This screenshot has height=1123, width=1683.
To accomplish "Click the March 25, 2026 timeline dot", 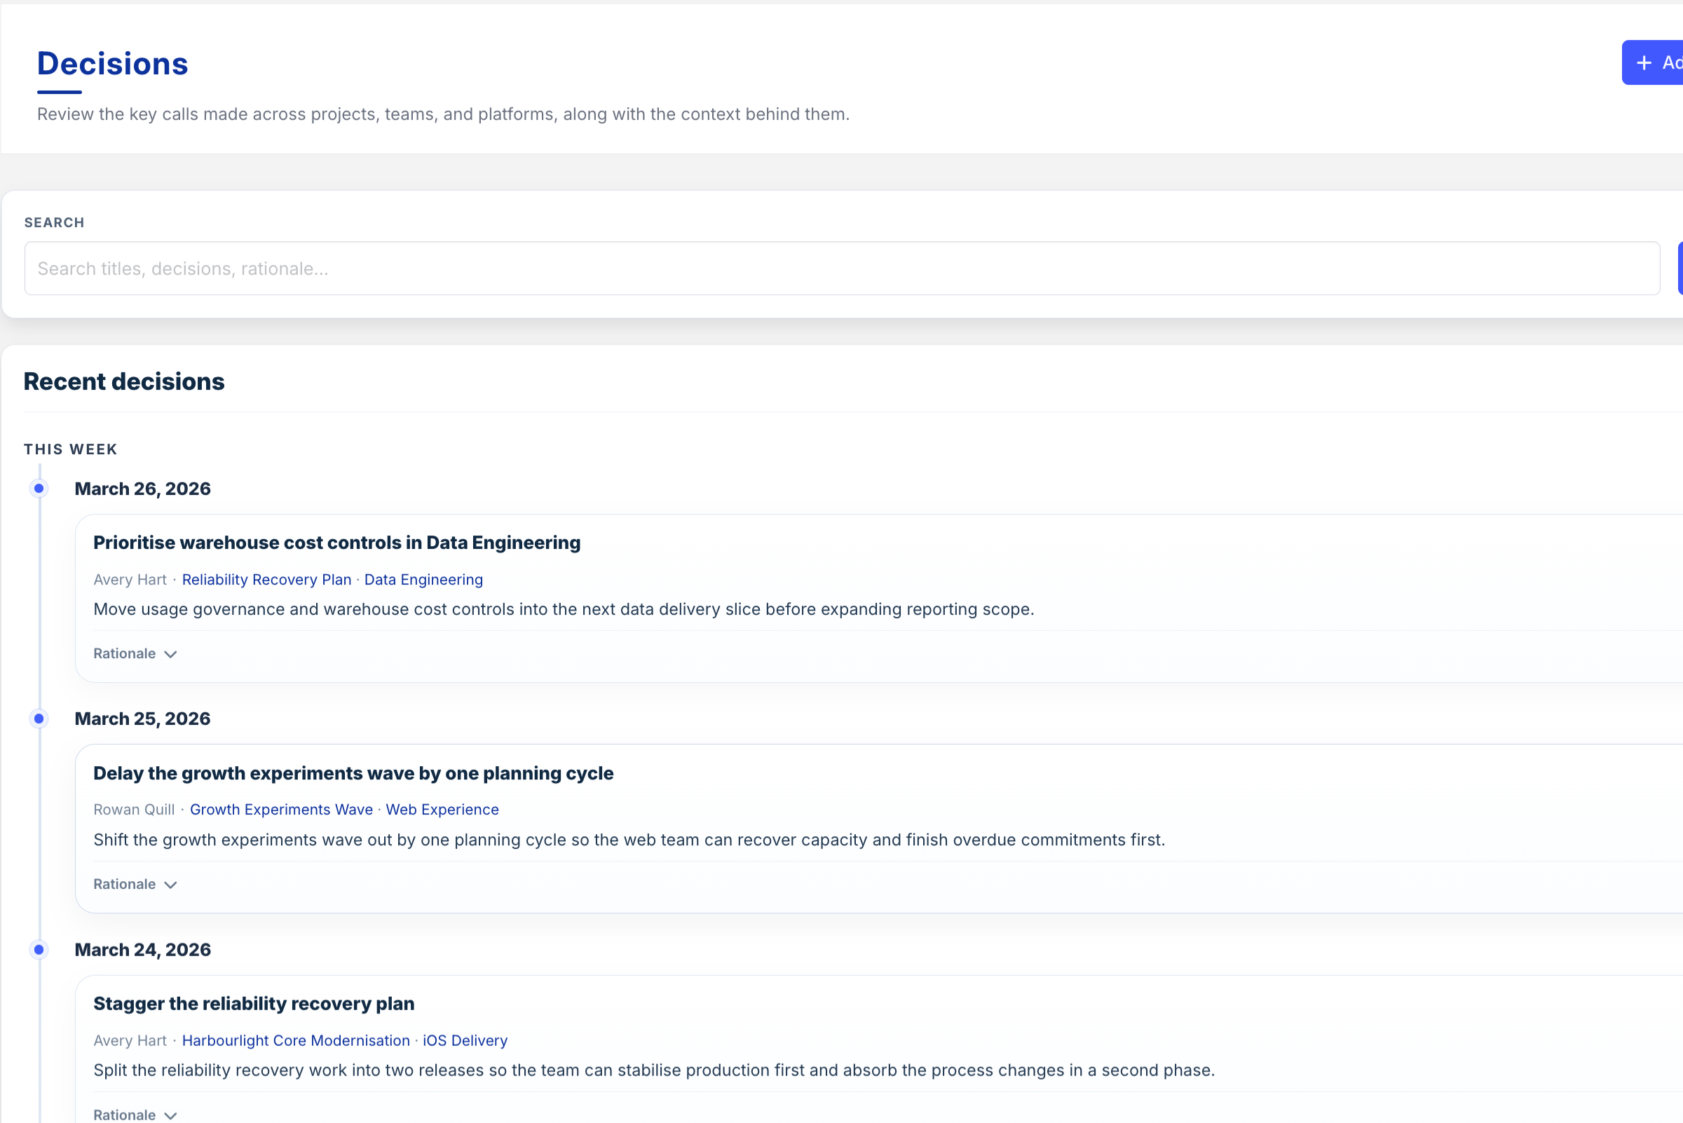I will [39, 719].
